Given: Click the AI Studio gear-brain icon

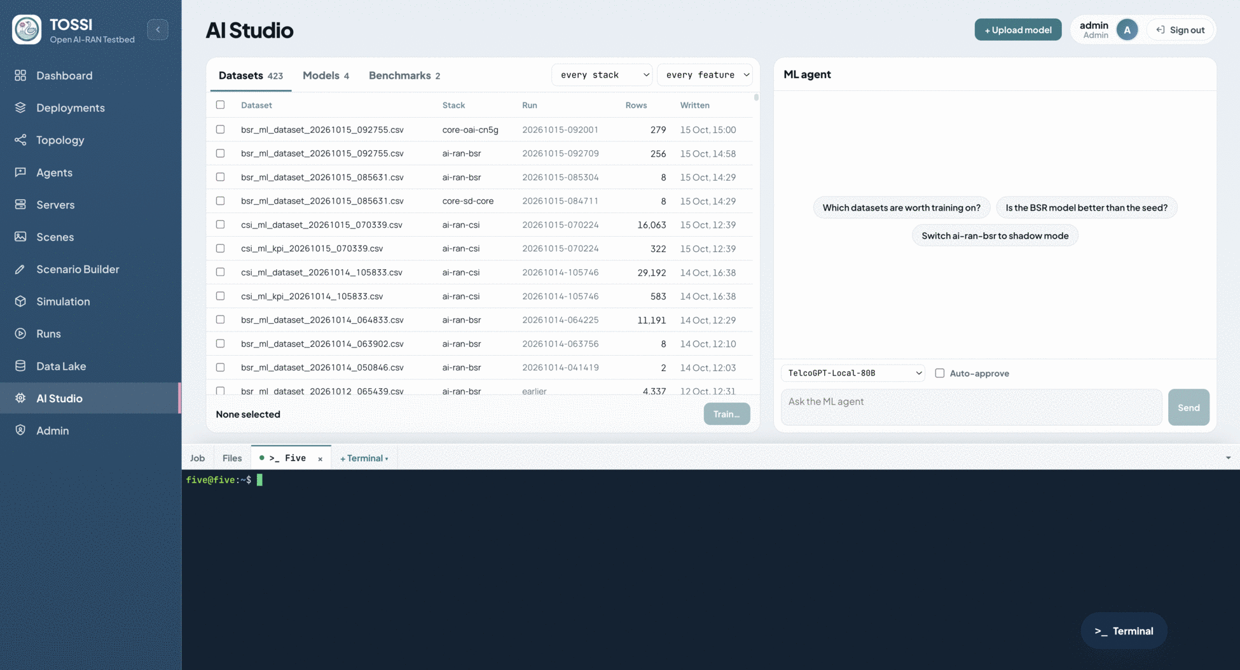Looking at the screenshot, I should click(x=20, y=398).
